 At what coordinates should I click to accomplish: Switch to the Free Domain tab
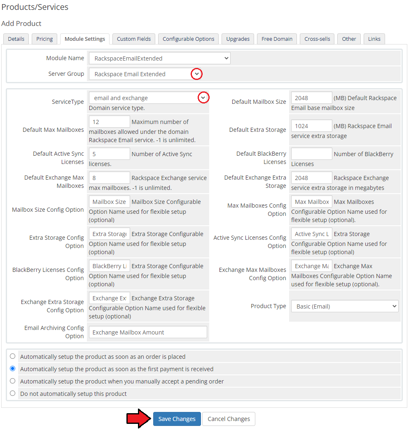pyautogui.click(x=277, y=39)
